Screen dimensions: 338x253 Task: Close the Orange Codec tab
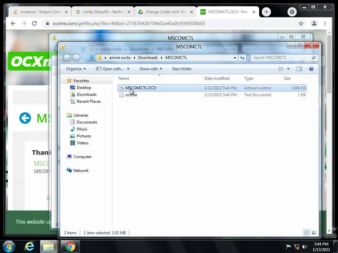(191, 12)
